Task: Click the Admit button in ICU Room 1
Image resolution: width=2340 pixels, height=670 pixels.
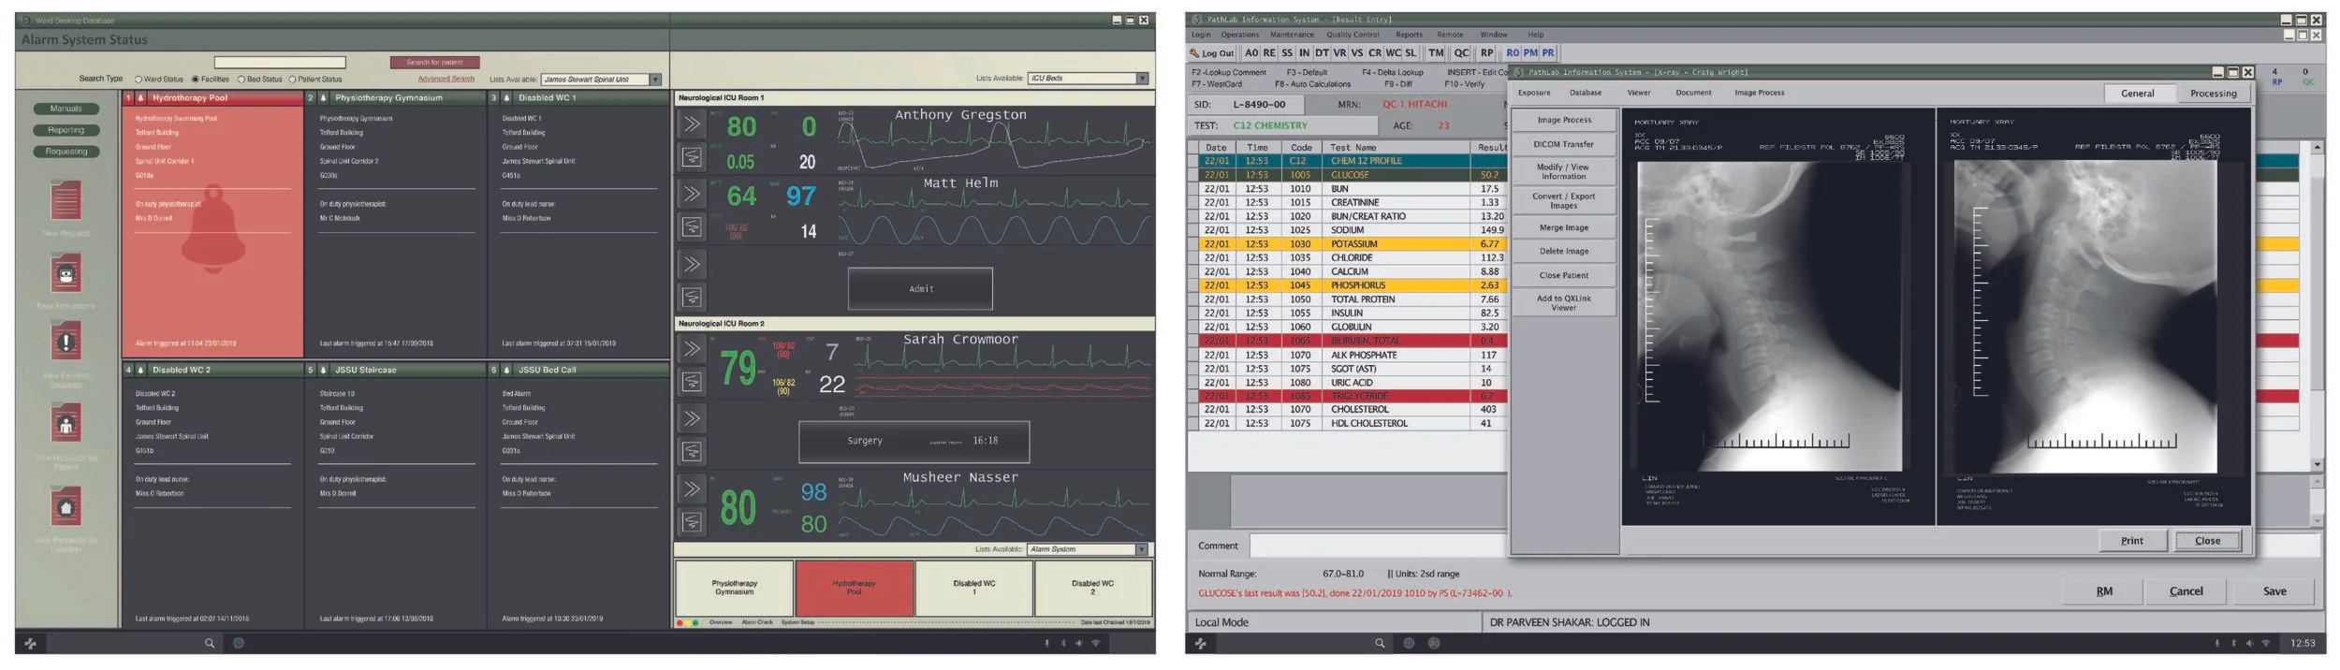Action: (x=920, y=289)
